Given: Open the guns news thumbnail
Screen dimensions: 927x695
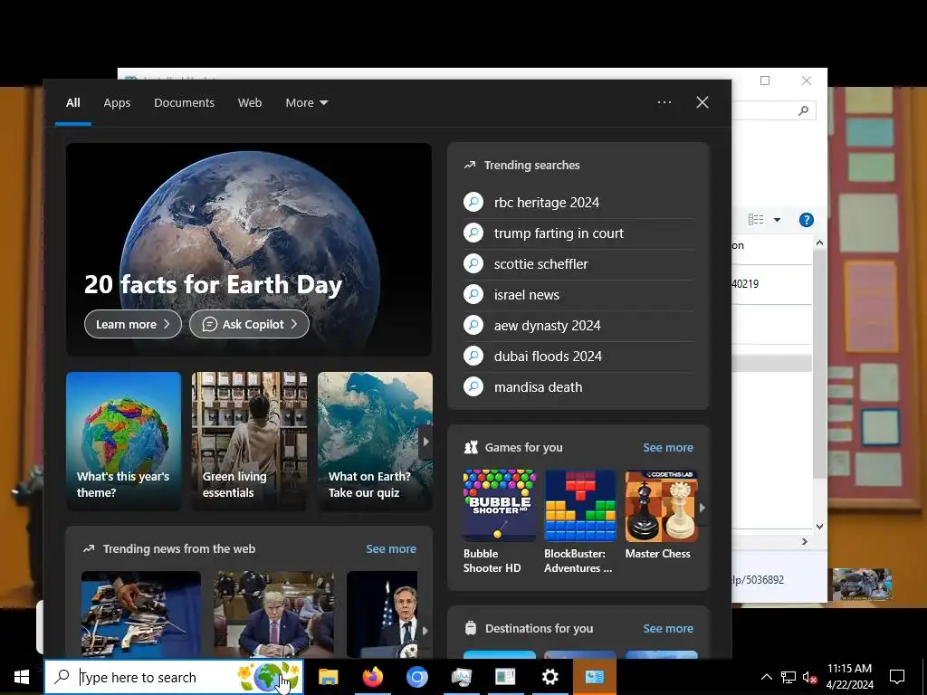Looking at the screenshot, I should [140, 614].
